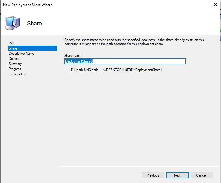This screenshot has height=183, width=221.
Task: Click the \\DESKTOP-IL9FBFI\DeploymentShare$ UNC path text
Action: pos(133,70)
